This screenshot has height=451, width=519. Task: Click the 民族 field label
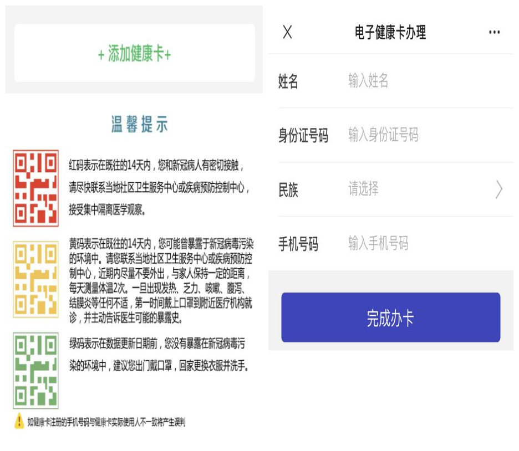(288, 190)
